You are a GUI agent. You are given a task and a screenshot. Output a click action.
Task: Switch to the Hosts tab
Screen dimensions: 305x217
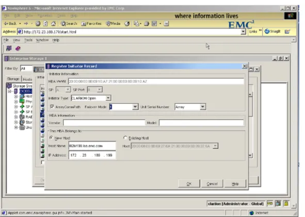(27, 79)
